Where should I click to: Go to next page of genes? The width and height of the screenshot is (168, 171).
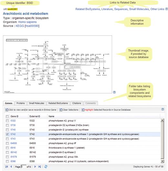tap(35, 166)
